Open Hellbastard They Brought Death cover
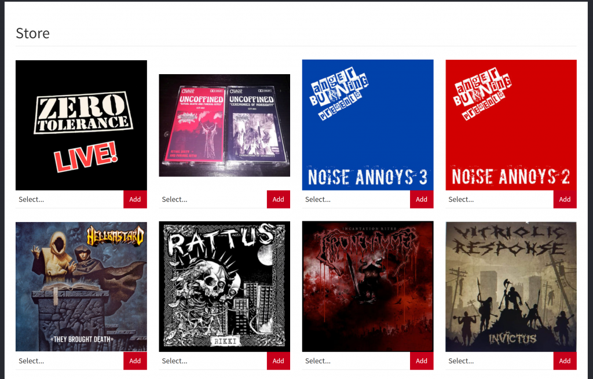This screenshot has height=379, width=593. pyautogui.click(x=81, y=287)
